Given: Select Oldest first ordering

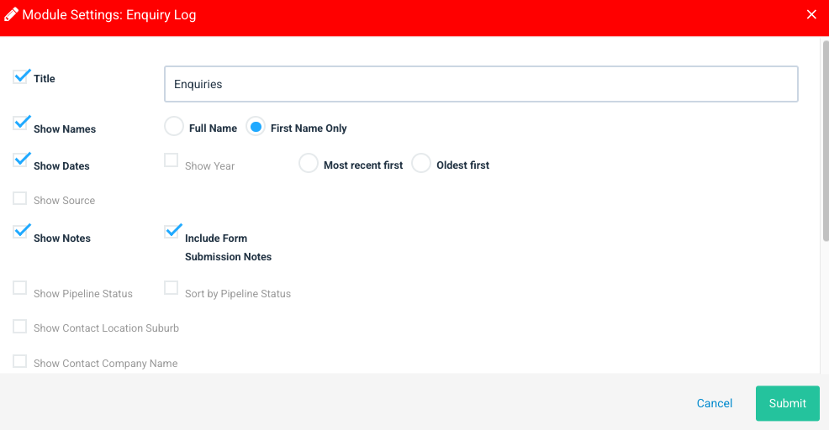Looking at the screenshot, I should pyautogui.click(x=421, y=163).
